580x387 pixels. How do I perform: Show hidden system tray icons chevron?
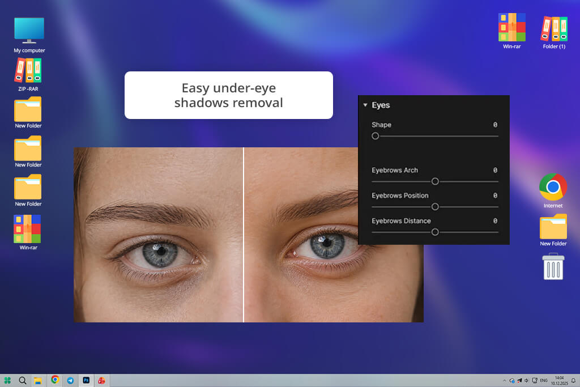click(x=504, y=381)
